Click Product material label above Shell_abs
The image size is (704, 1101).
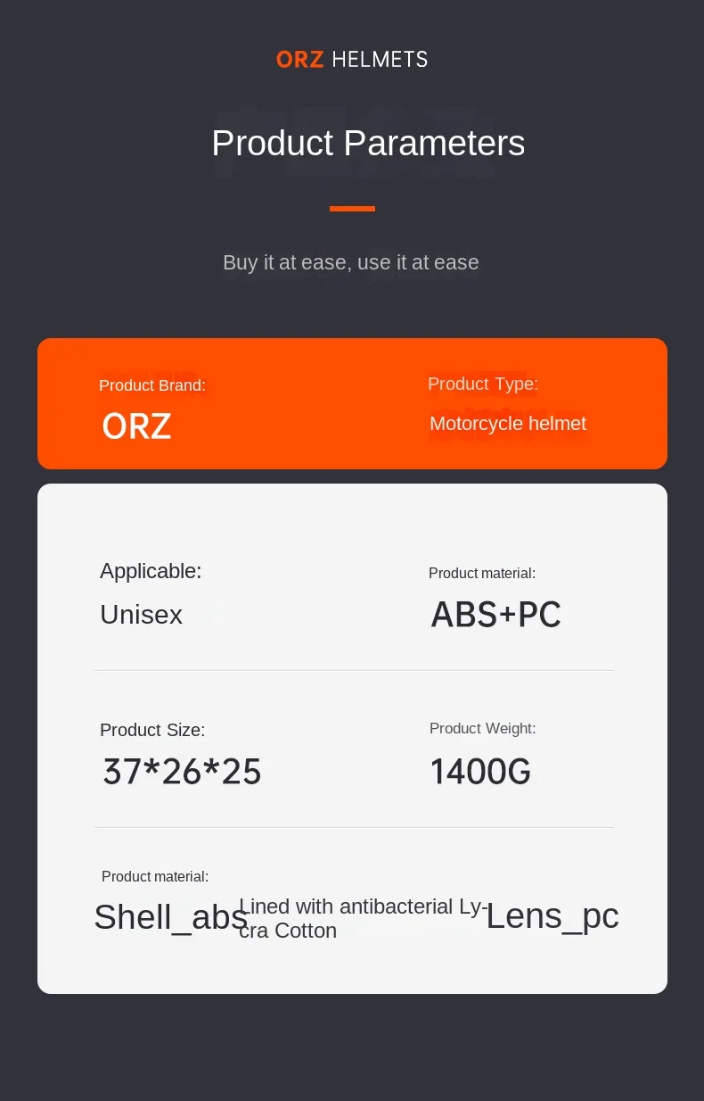click(155, 877)
